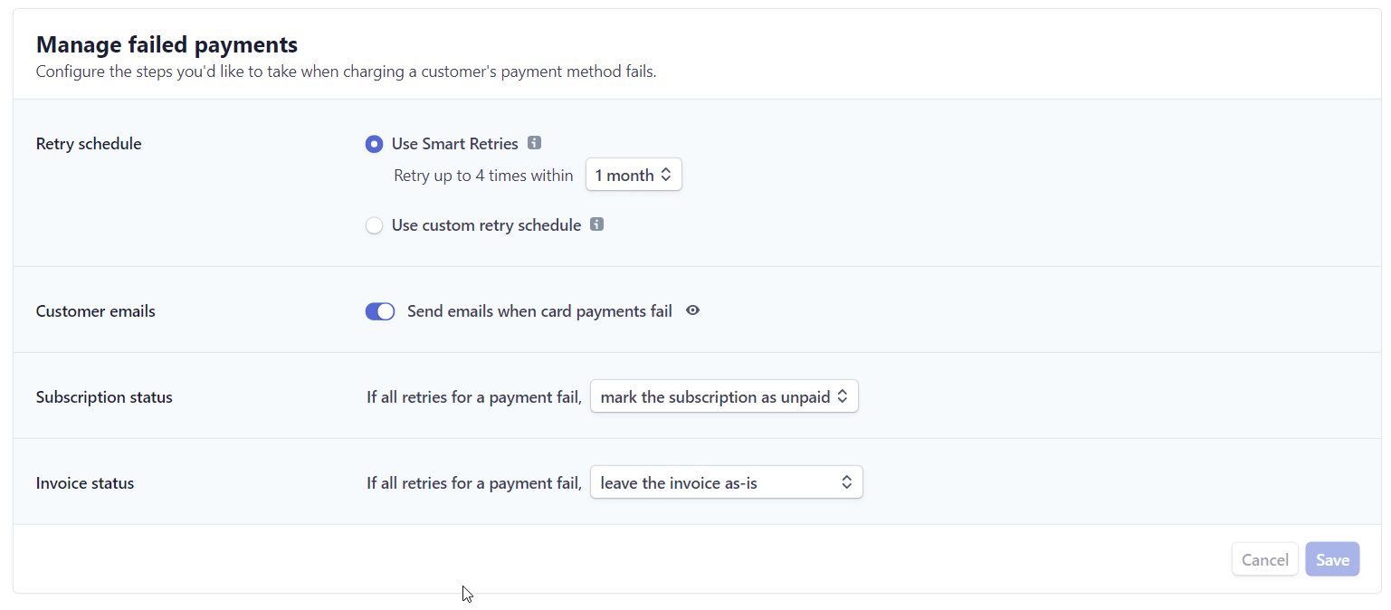Click the chevron on the invoice status dropdown
Image resolution: width=1391 pixels, height=610 pixels.
coord(847,481)
